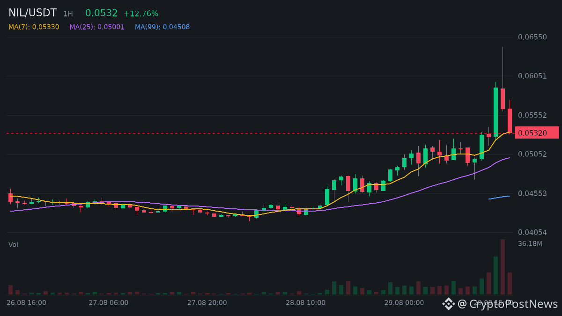
Task: Select the MA(25): 0.05001 indicator label
Action: coord(97,27)
